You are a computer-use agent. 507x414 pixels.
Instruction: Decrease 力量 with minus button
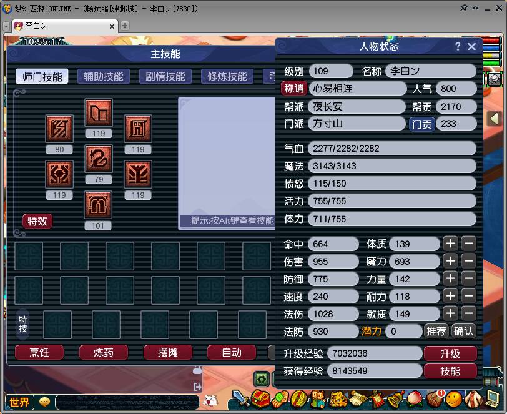468,278
